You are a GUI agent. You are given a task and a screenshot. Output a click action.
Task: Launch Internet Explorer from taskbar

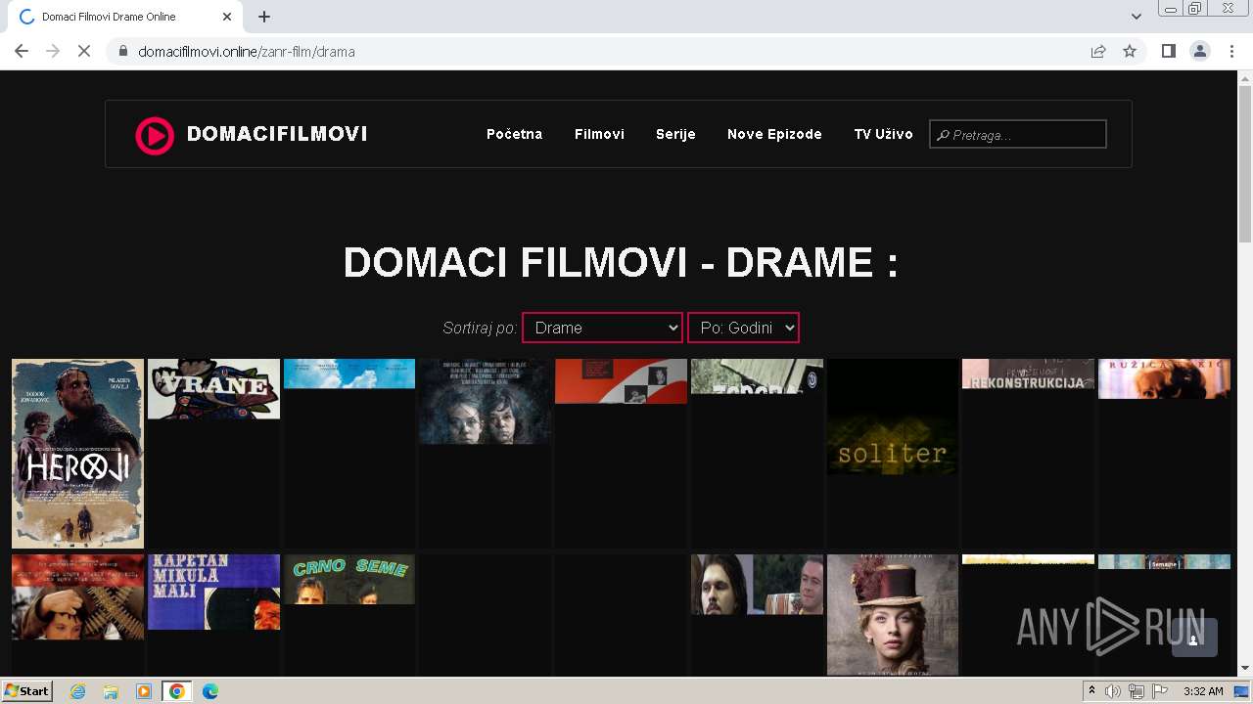point(78,691)
